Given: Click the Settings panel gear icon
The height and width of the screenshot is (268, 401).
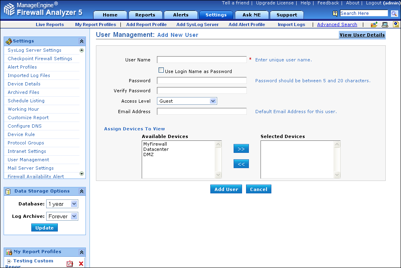Looking at the screenshot, I should click(9, 41).
